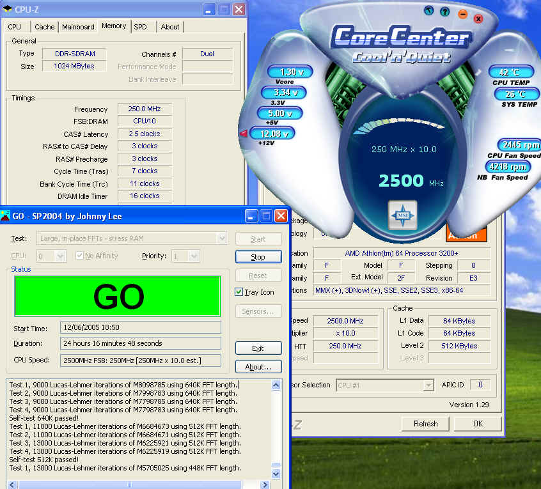Click the 26 °C SYS TEMP readout

pos(517,94)
